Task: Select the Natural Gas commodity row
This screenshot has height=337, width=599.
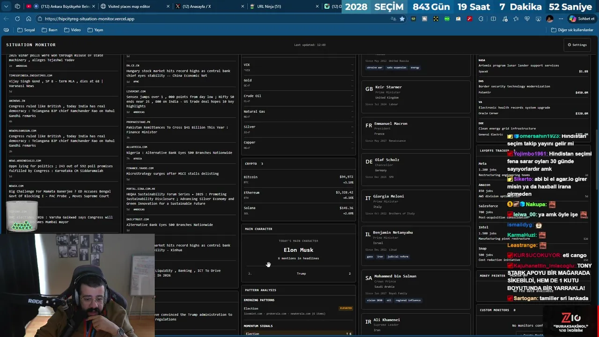Action: pos(299,114)
